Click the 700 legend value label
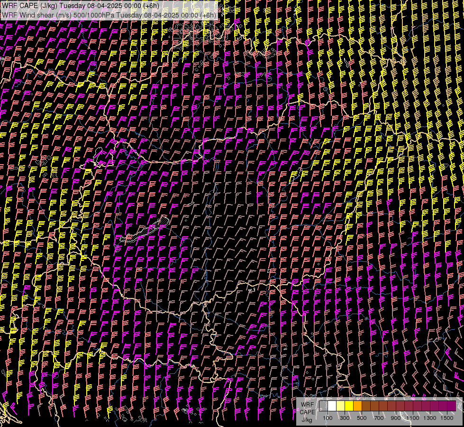 point(379,418)
